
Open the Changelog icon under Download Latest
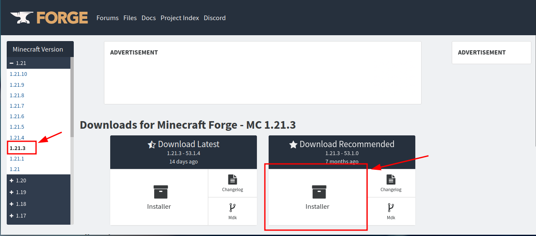click(233, 180)
